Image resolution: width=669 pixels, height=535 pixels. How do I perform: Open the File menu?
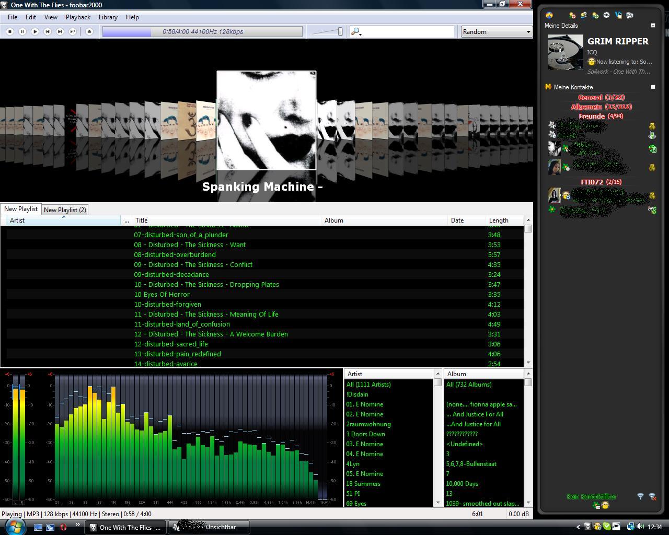click(x=13, y=17)
